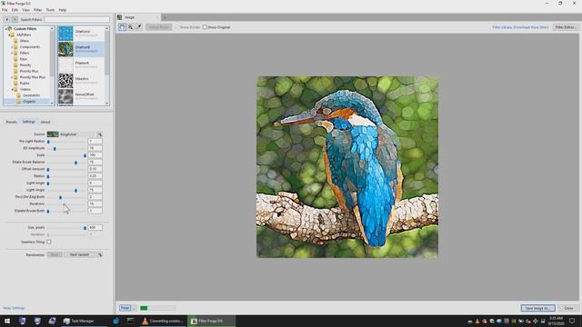Click the Save Image As button
The image size is (582, 327).
pyautogui.click(x=537, y=308)
